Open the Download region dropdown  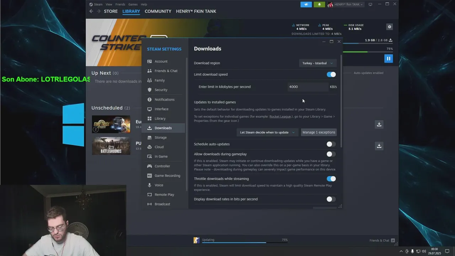pyautogui.click(x=317, y=63)
